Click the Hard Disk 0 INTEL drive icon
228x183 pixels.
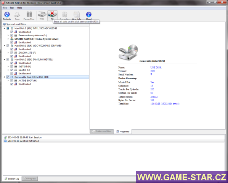12,28
